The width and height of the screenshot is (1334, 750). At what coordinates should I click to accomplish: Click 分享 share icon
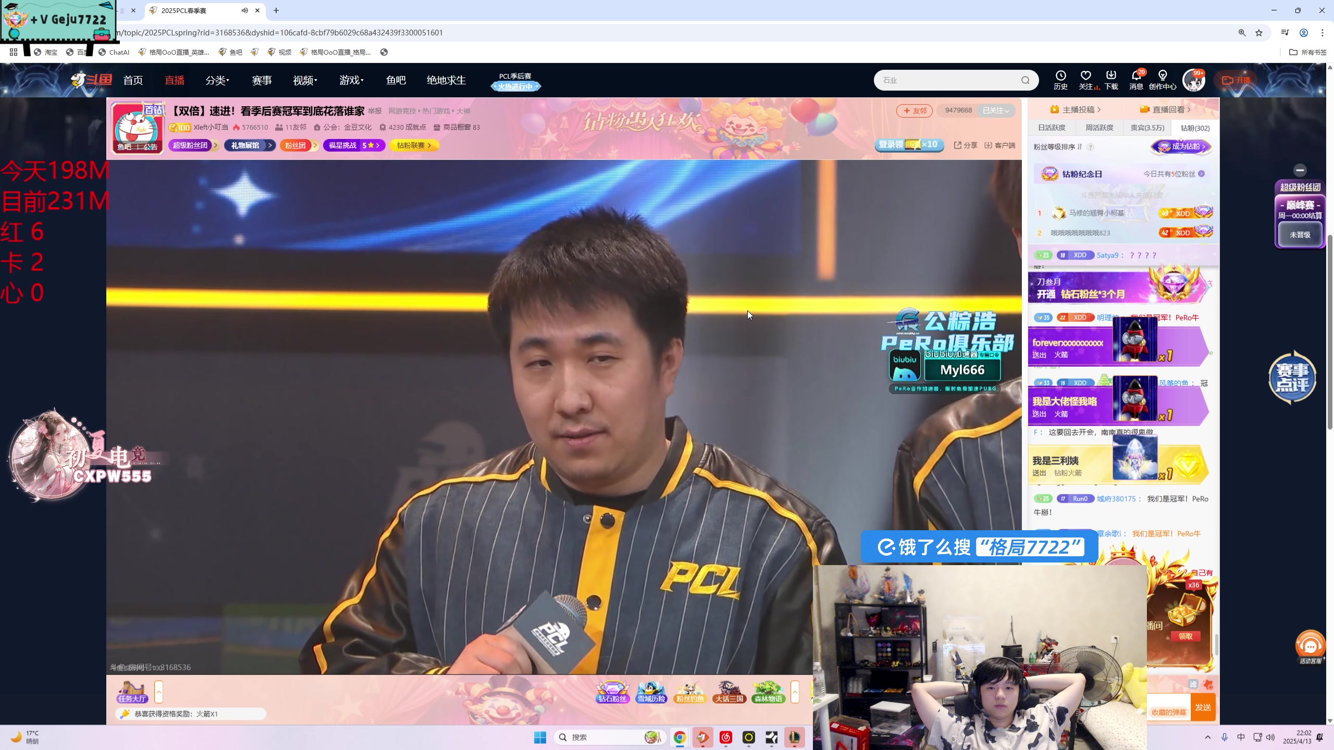[966, 145]
